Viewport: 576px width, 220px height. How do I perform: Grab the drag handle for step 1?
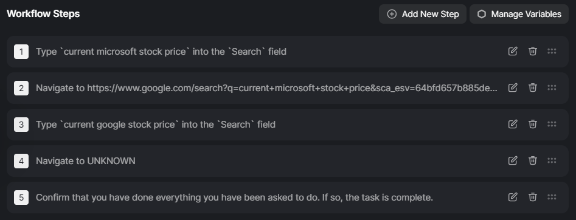tap(552, 52)
